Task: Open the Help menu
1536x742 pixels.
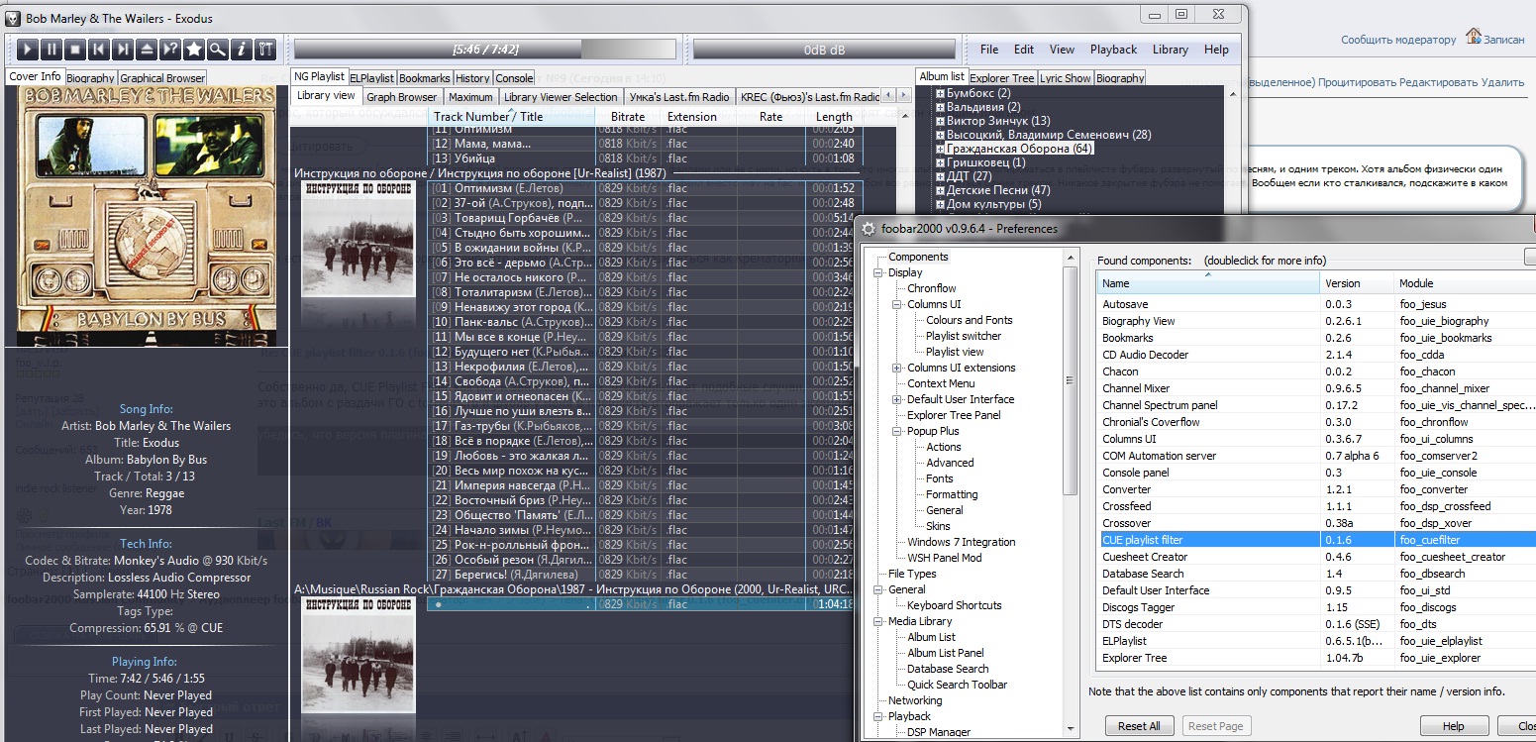Action: point(1216,50)
